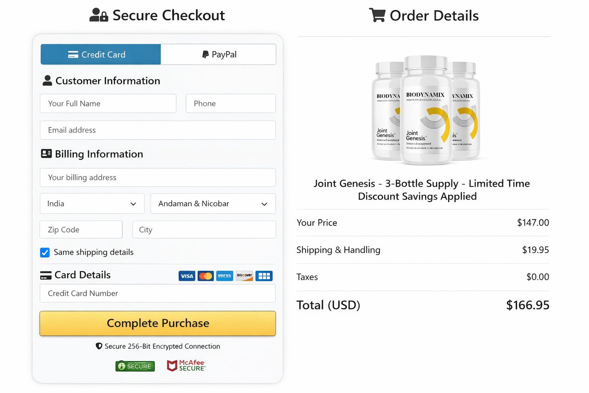589x393 pixels.
Task: Open the India country dropdown
Action: pyautogui.click(x=92, y=203)
